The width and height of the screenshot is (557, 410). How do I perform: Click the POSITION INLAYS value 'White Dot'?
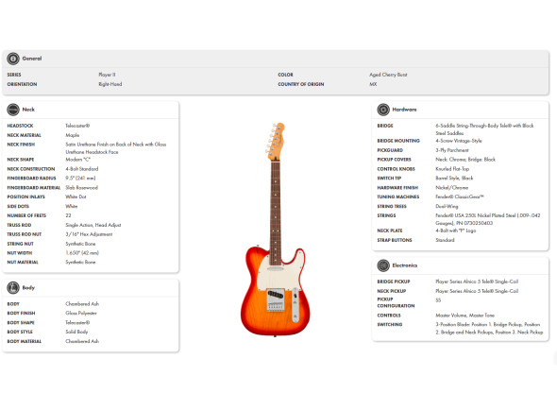76,196
